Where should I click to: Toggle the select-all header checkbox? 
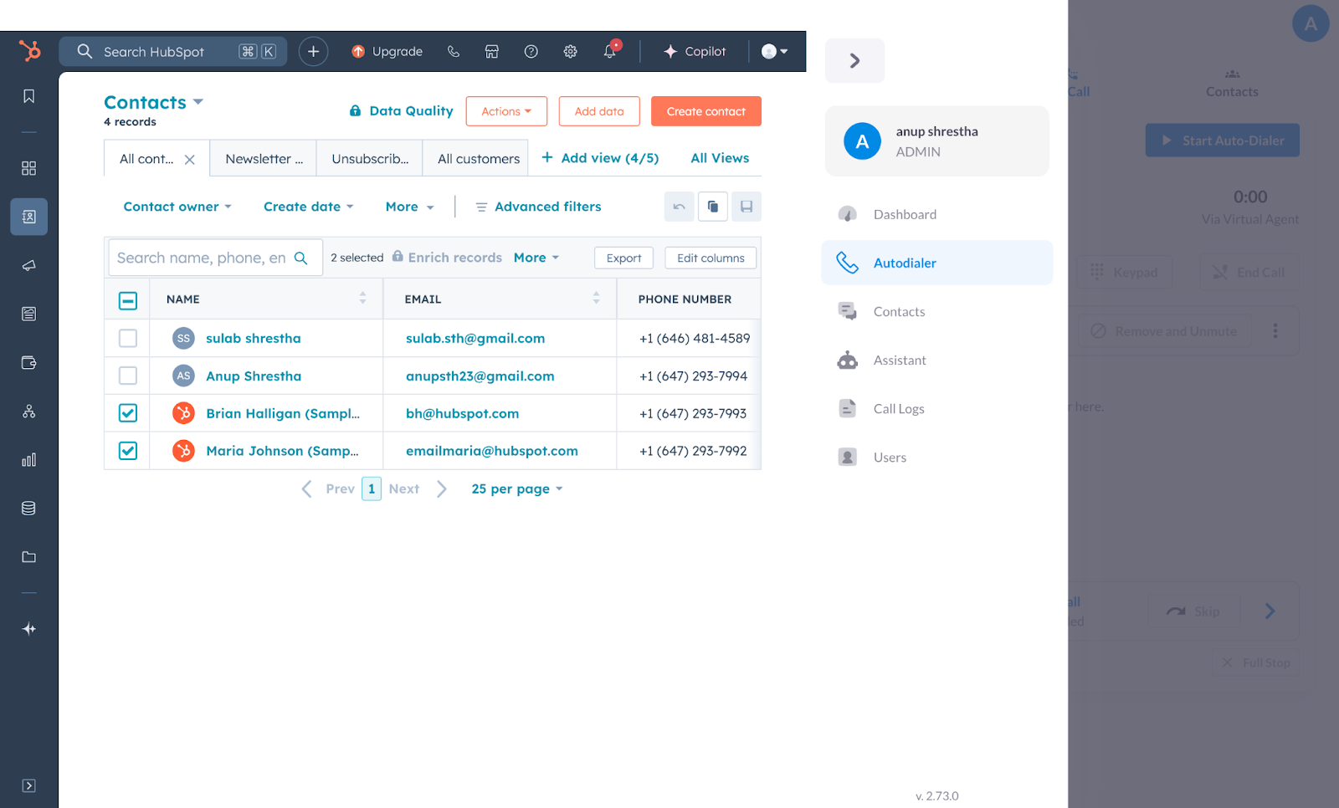(x=128, y=300)
